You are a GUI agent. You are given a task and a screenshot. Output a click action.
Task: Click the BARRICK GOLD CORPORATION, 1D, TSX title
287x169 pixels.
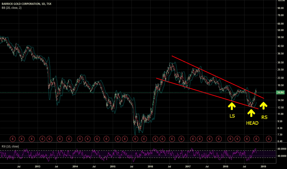click(x=26, y=4)
